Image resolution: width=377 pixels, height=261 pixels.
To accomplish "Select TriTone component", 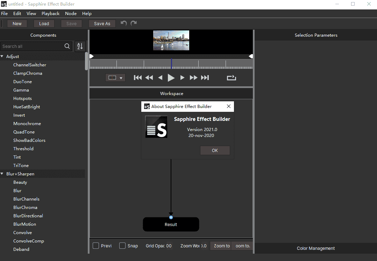I will (x=21, y=165).
